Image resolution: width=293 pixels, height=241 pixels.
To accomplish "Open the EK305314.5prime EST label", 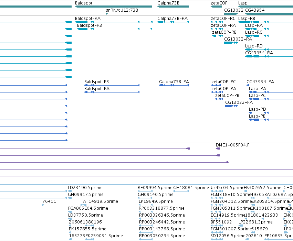I will 270,201.
